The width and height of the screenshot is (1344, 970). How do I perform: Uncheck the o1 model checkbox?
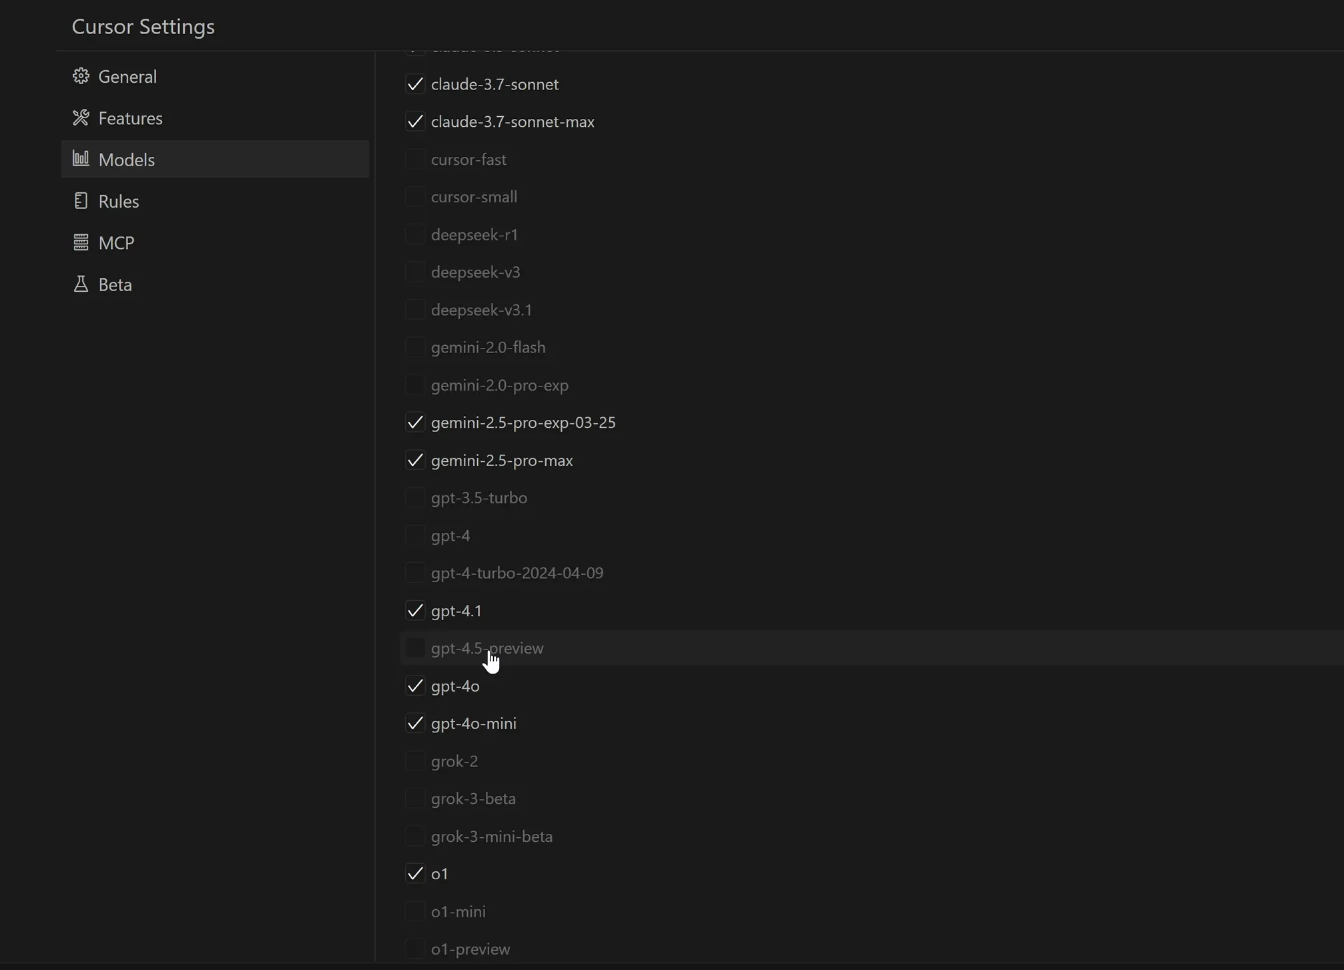tap(415, 873)
